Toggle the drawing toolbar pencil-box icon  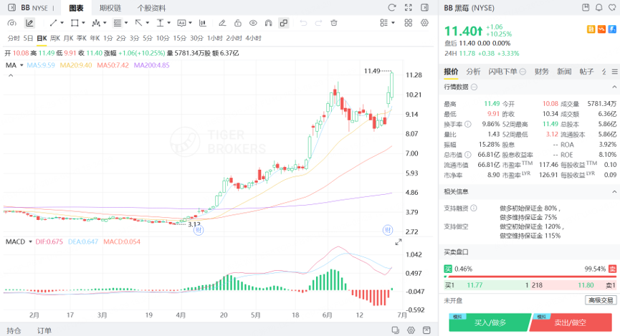coord(29,23)
